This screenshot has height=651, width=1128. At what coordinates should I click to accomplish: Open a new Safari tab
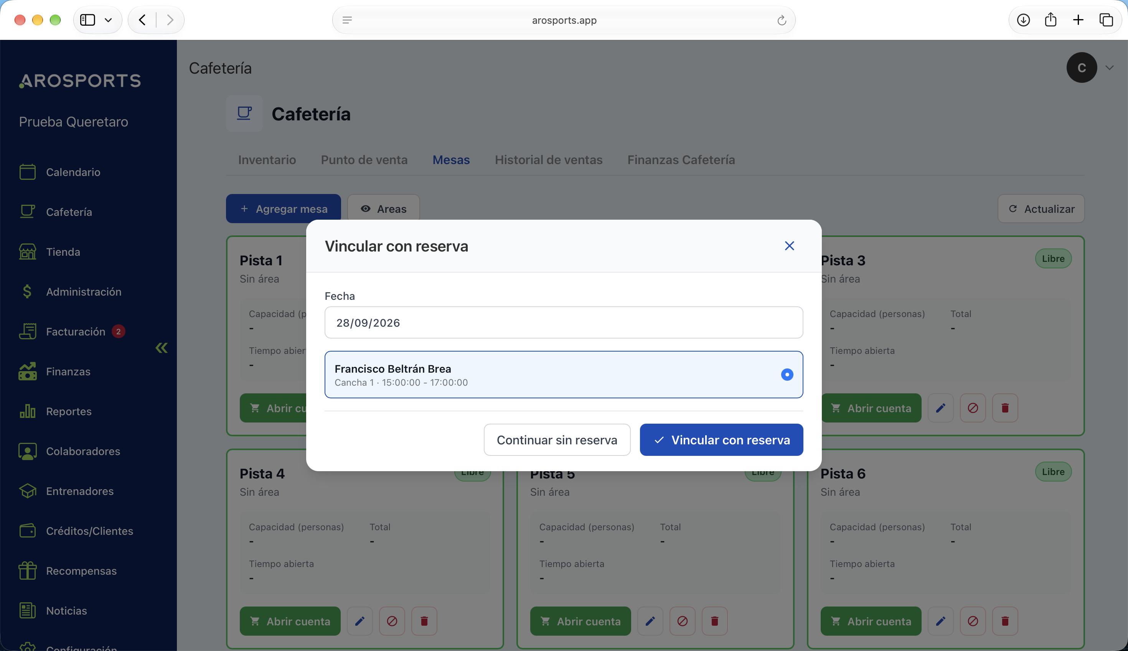point(1079,20)
